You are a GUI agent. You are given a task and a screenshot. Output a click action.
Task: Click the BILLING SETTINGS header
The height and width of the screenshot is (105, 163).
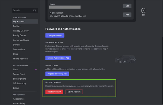tap(20, 65)
